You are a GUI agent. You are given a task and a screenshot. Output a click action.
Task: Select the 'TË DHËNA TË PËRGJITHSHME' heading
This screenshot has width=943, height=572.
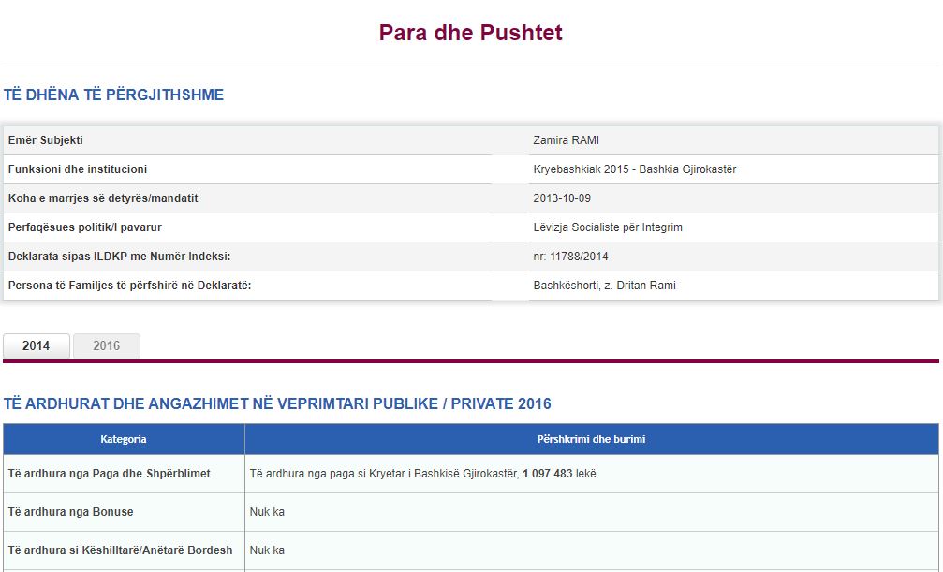[113, 95]
